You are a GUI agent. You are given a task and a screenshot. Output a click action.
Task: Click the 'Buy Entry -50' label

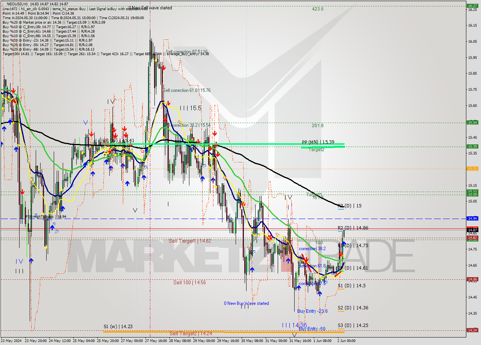point(312,329)
